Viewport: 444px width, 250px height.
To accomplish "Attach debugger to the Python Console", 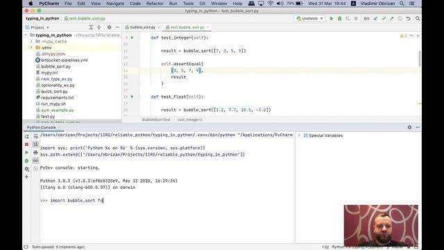I will click(x=26, y=160).
